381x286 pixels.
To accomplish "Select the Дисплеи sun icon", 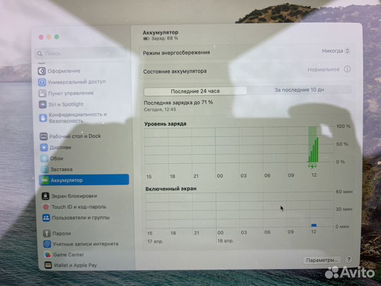I will [44, 147].
